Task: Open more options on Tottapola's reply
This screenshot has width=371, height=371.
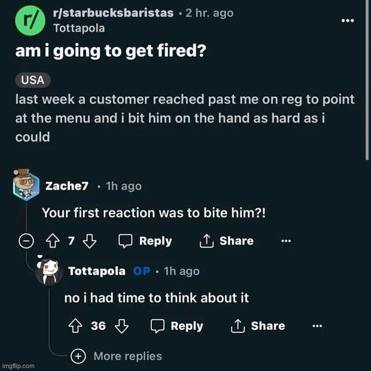Action: [317, 326]
